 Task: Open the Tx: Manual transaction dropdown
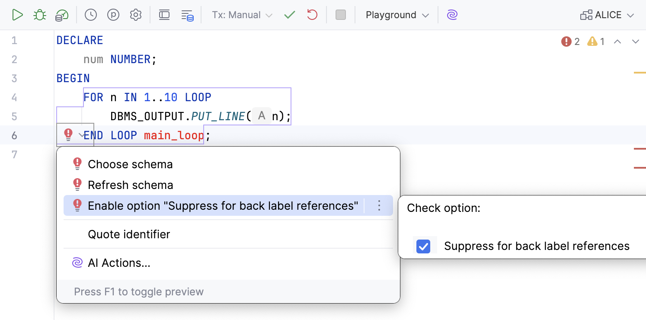click(241, 14)
